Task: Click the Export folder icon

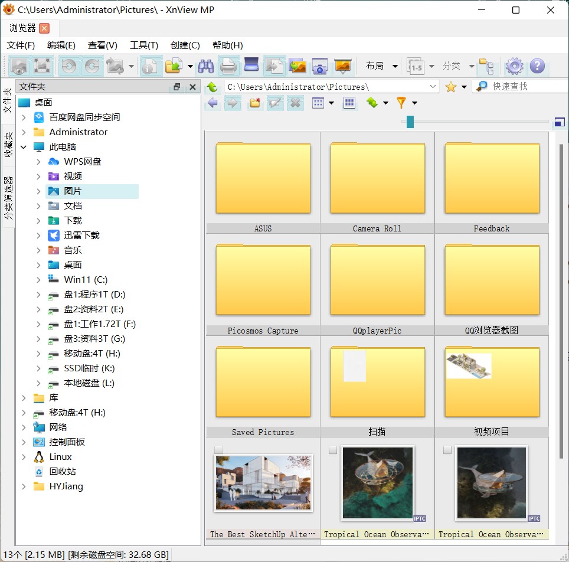Action: pyautogui.click(x=174, y=67)
